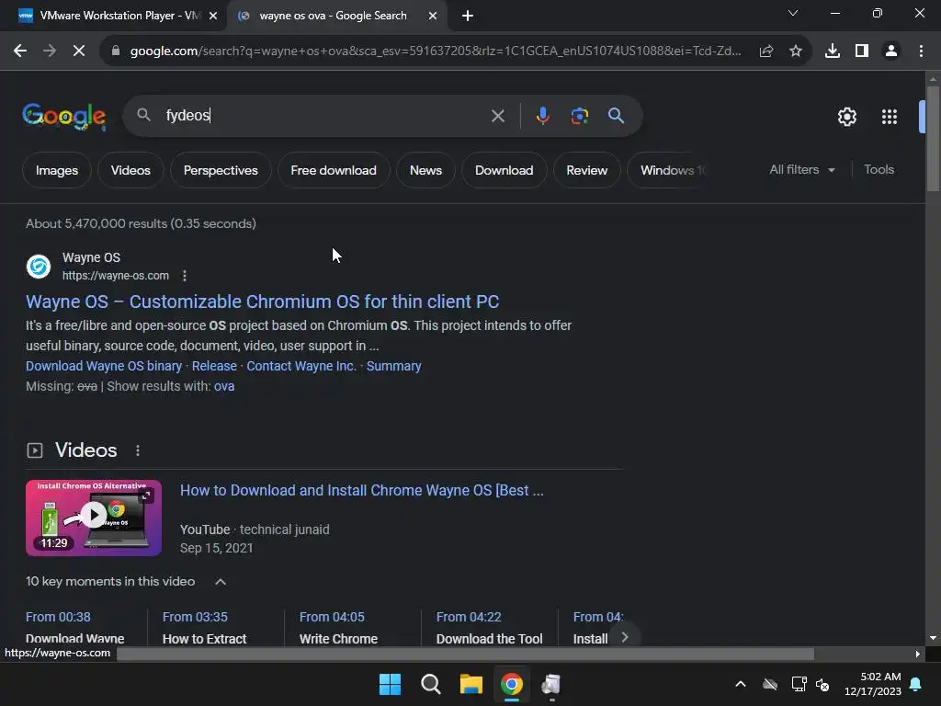Click the Wayne OS site favicon
Image resolution: width=941 pixels, height=706 pixels.
tap(39, 267)
